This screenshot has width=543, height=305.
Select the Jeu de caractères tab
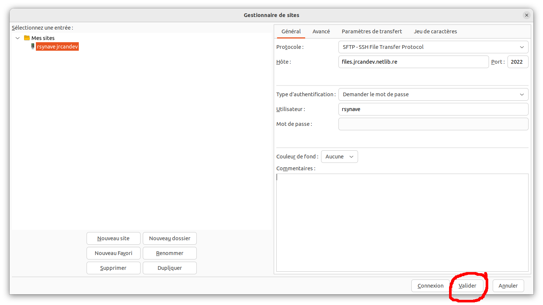[435, 31]
